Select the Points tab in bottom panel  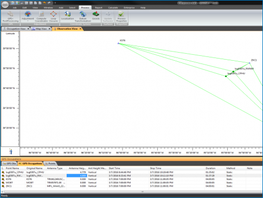coord(50,163)
